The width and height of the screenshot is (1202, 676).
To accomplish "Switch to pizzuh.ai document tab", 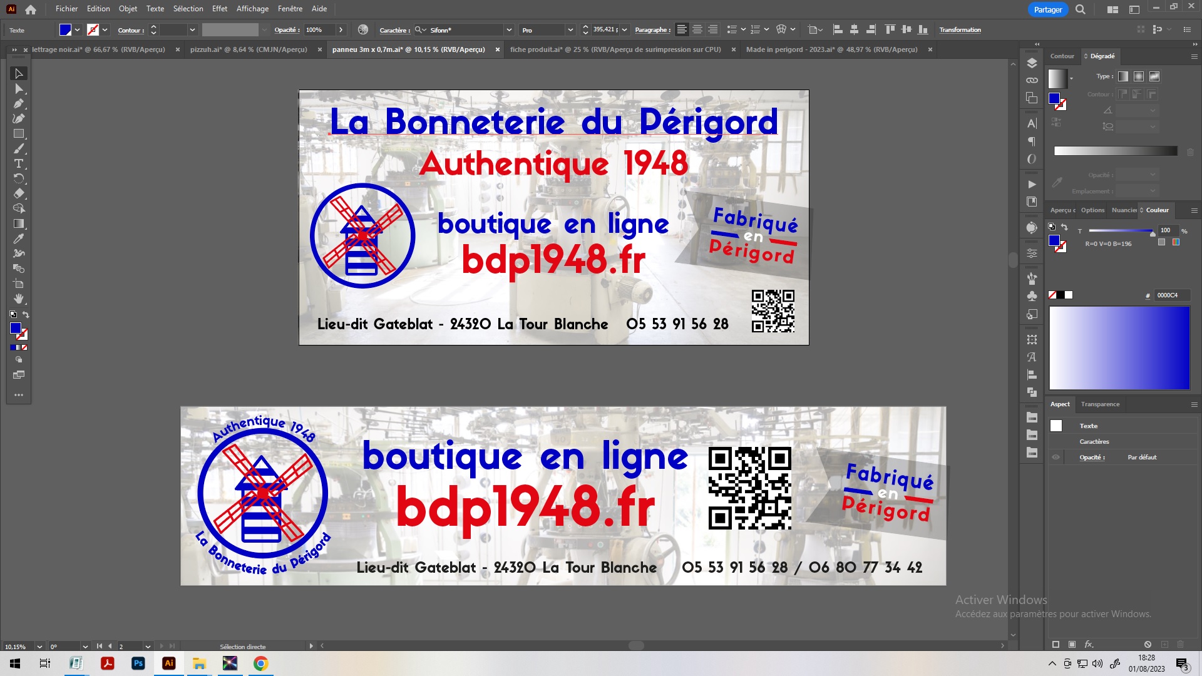I will tap(249, 49).
